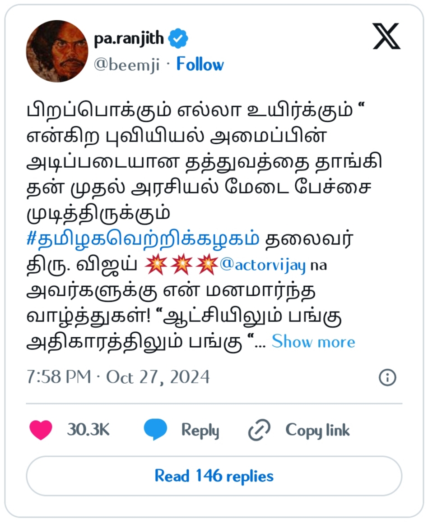The height and width of the screenshot is (523, 428).
Task: Open pa.ranjith's profile picture
Action: tap(57, 51)
